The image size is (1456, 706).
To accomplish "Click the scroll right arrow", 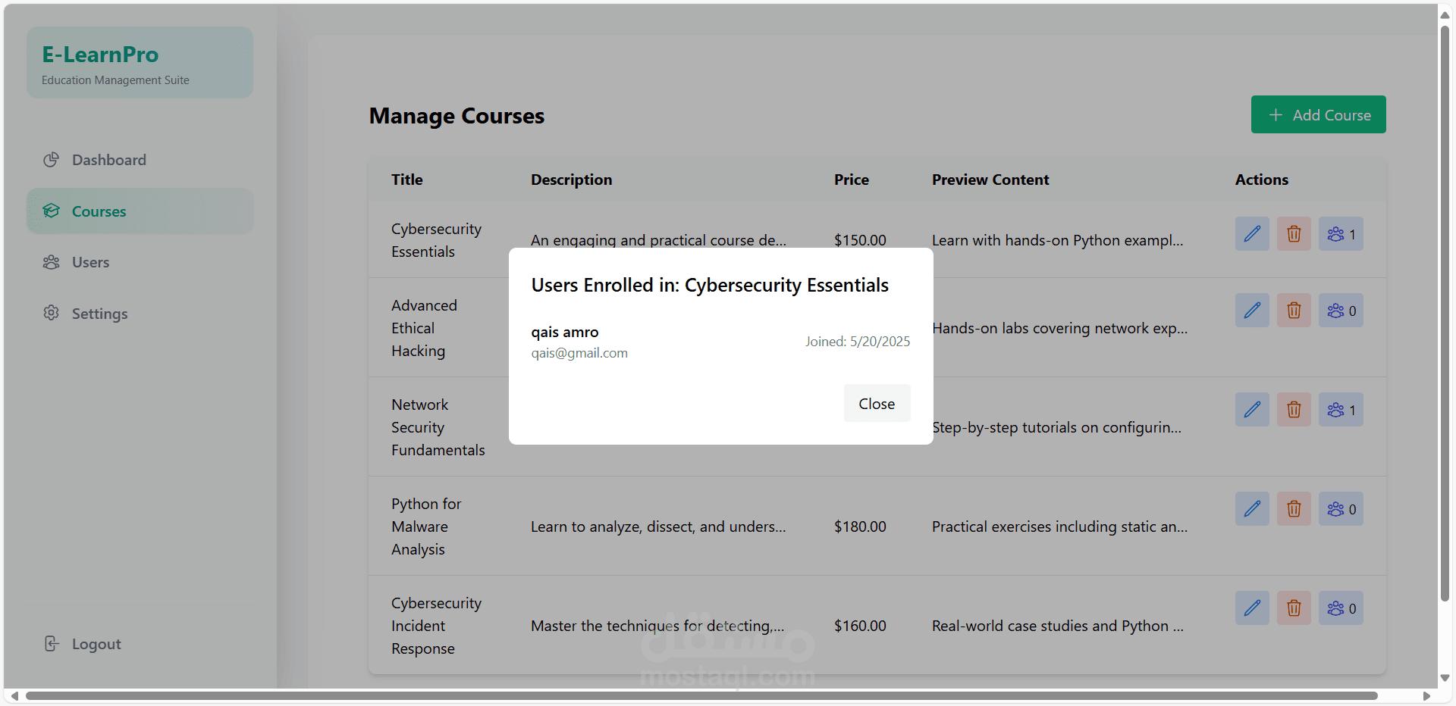I will (1426, 695).
